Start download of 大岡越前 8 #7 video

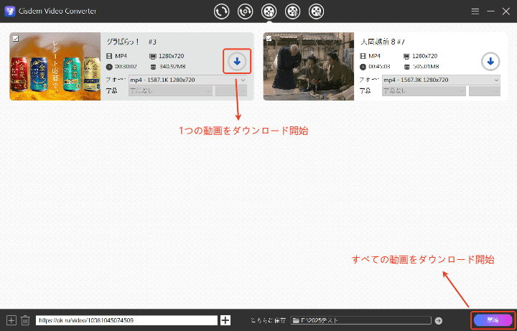[x=490, y=62]
